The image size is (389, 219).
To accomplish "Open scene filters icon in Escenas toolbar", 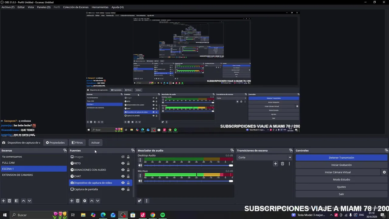I will (x=16, y=201).
